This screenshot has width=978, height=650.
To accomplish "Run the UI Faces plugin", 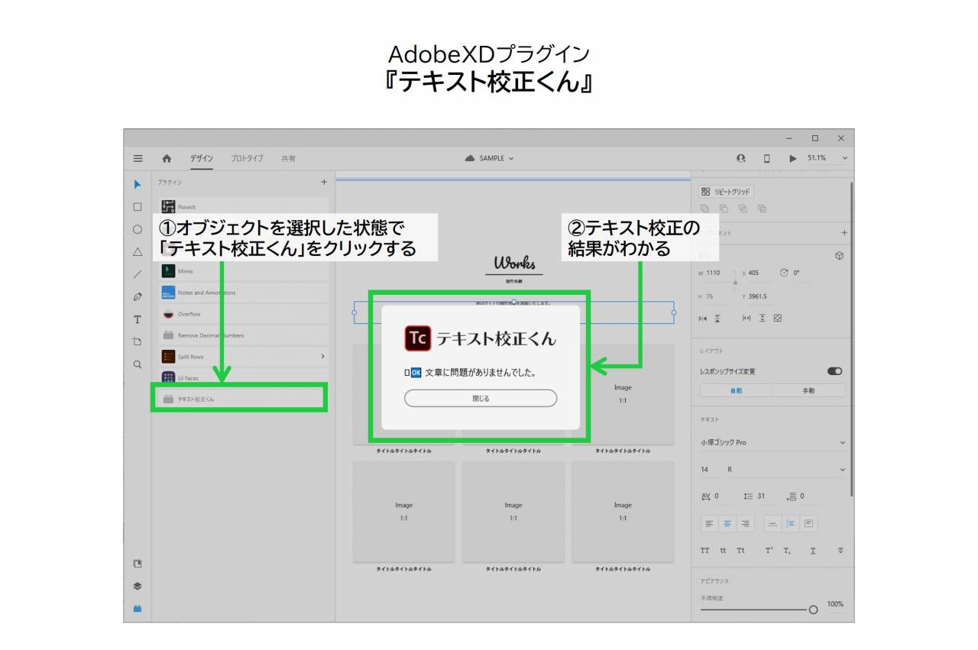I will 244,378.
